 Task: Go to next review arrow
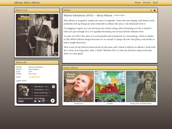click(x=155, y=10)
